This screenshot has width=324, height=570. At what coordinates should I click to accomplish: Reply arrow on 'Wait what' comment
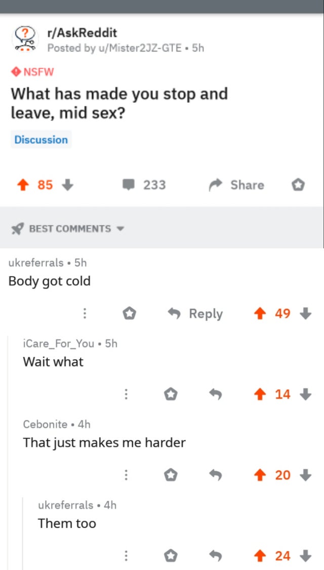click(x=216, y=394)
